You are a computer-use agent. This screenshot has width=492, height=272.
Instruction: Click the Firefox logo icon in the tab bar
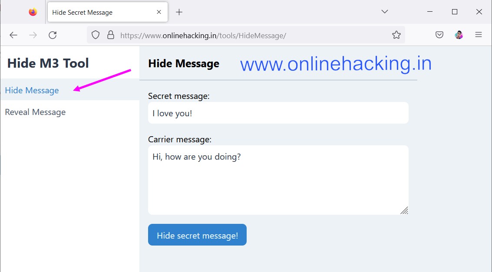33,12
